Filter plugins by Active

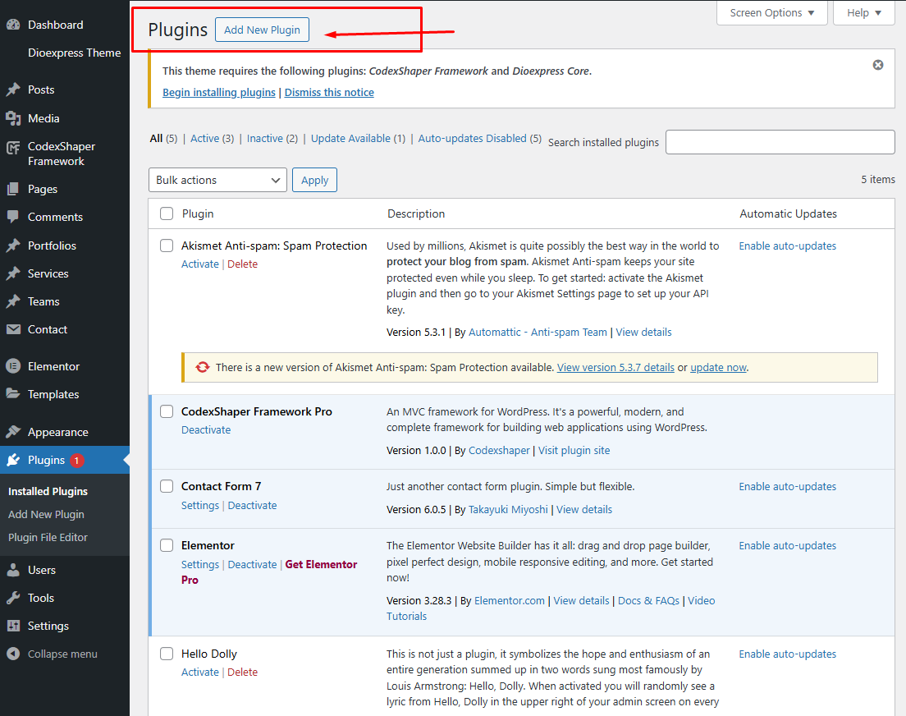204,139
